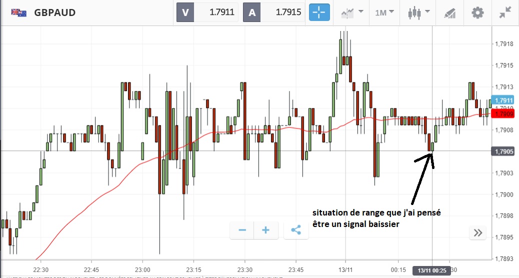Click the 1,7918 price axis label
The height and width of the screenshot is (278, 519).
coord(504,44)
